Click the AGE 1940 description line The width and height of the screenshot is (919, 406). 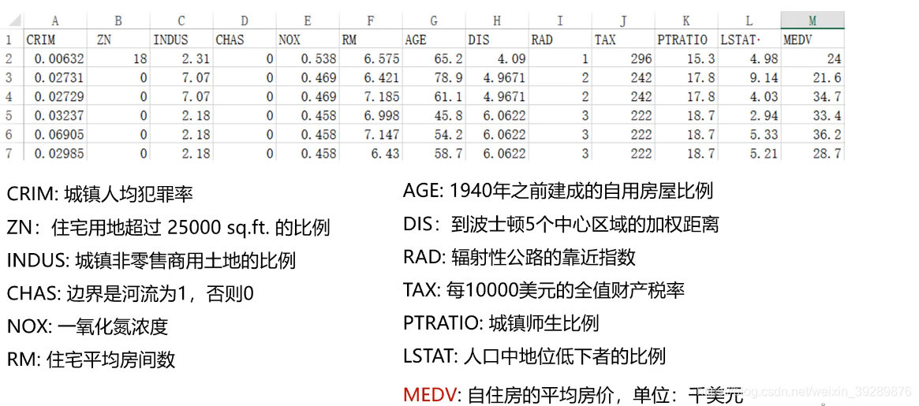pos(558,191)
